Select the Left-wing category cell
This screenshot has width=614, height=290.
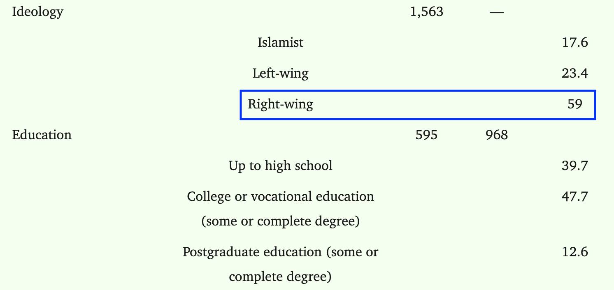(x=280, y=74)
